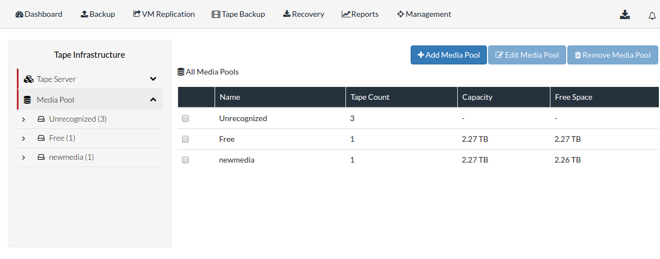Click the drive icon beside newmedia (1)

(41, 158)
